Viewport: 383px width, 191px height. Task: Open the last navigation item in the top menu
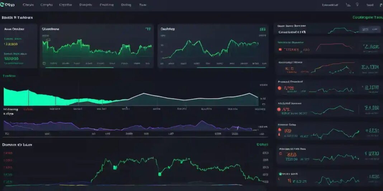point(142,5)
